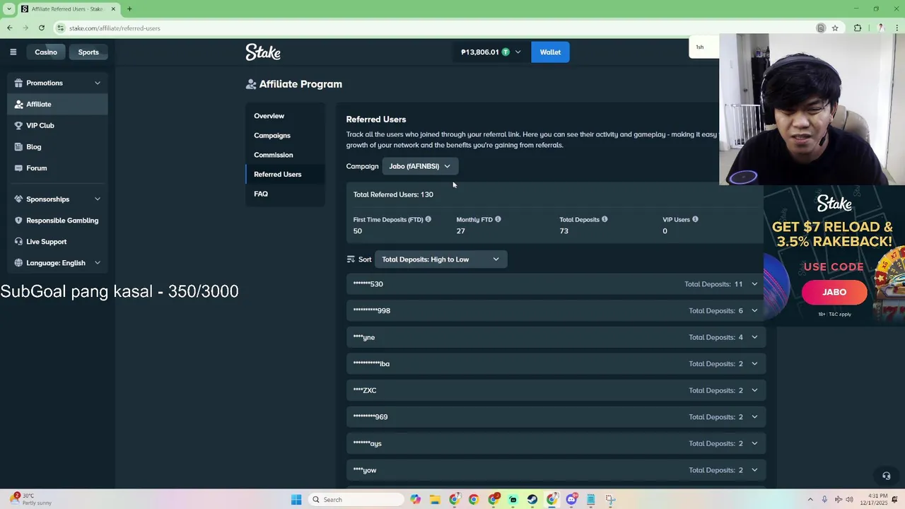Click the taskbar Search box
Screen dimensions: 905x509
click(357, 500)
